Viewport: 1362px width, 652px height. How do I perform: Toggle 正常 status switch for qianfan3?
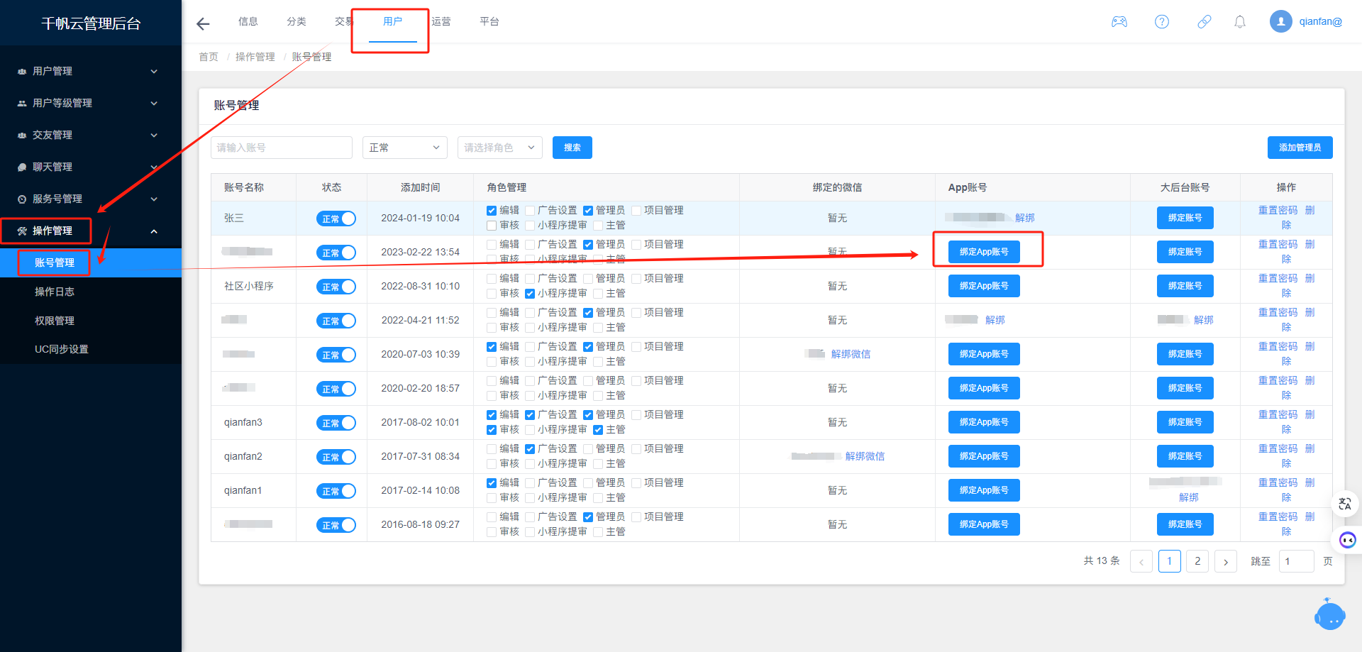(336, 423)
